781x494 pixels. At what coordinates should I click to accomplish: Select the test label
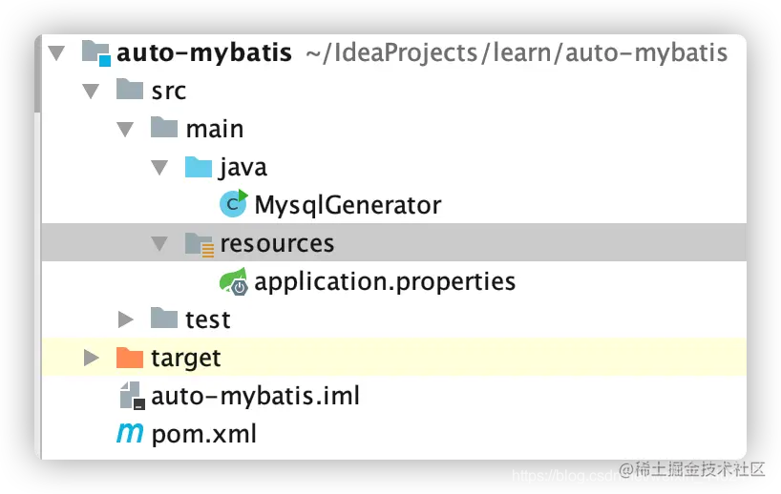point(208,319)
